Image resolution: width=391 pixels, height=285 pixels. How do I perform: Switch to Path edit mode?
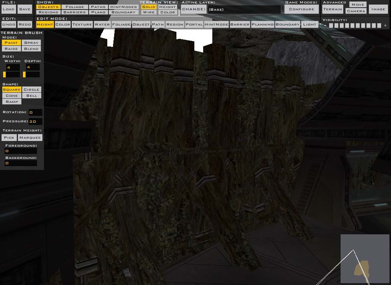[x=158, y=24]
